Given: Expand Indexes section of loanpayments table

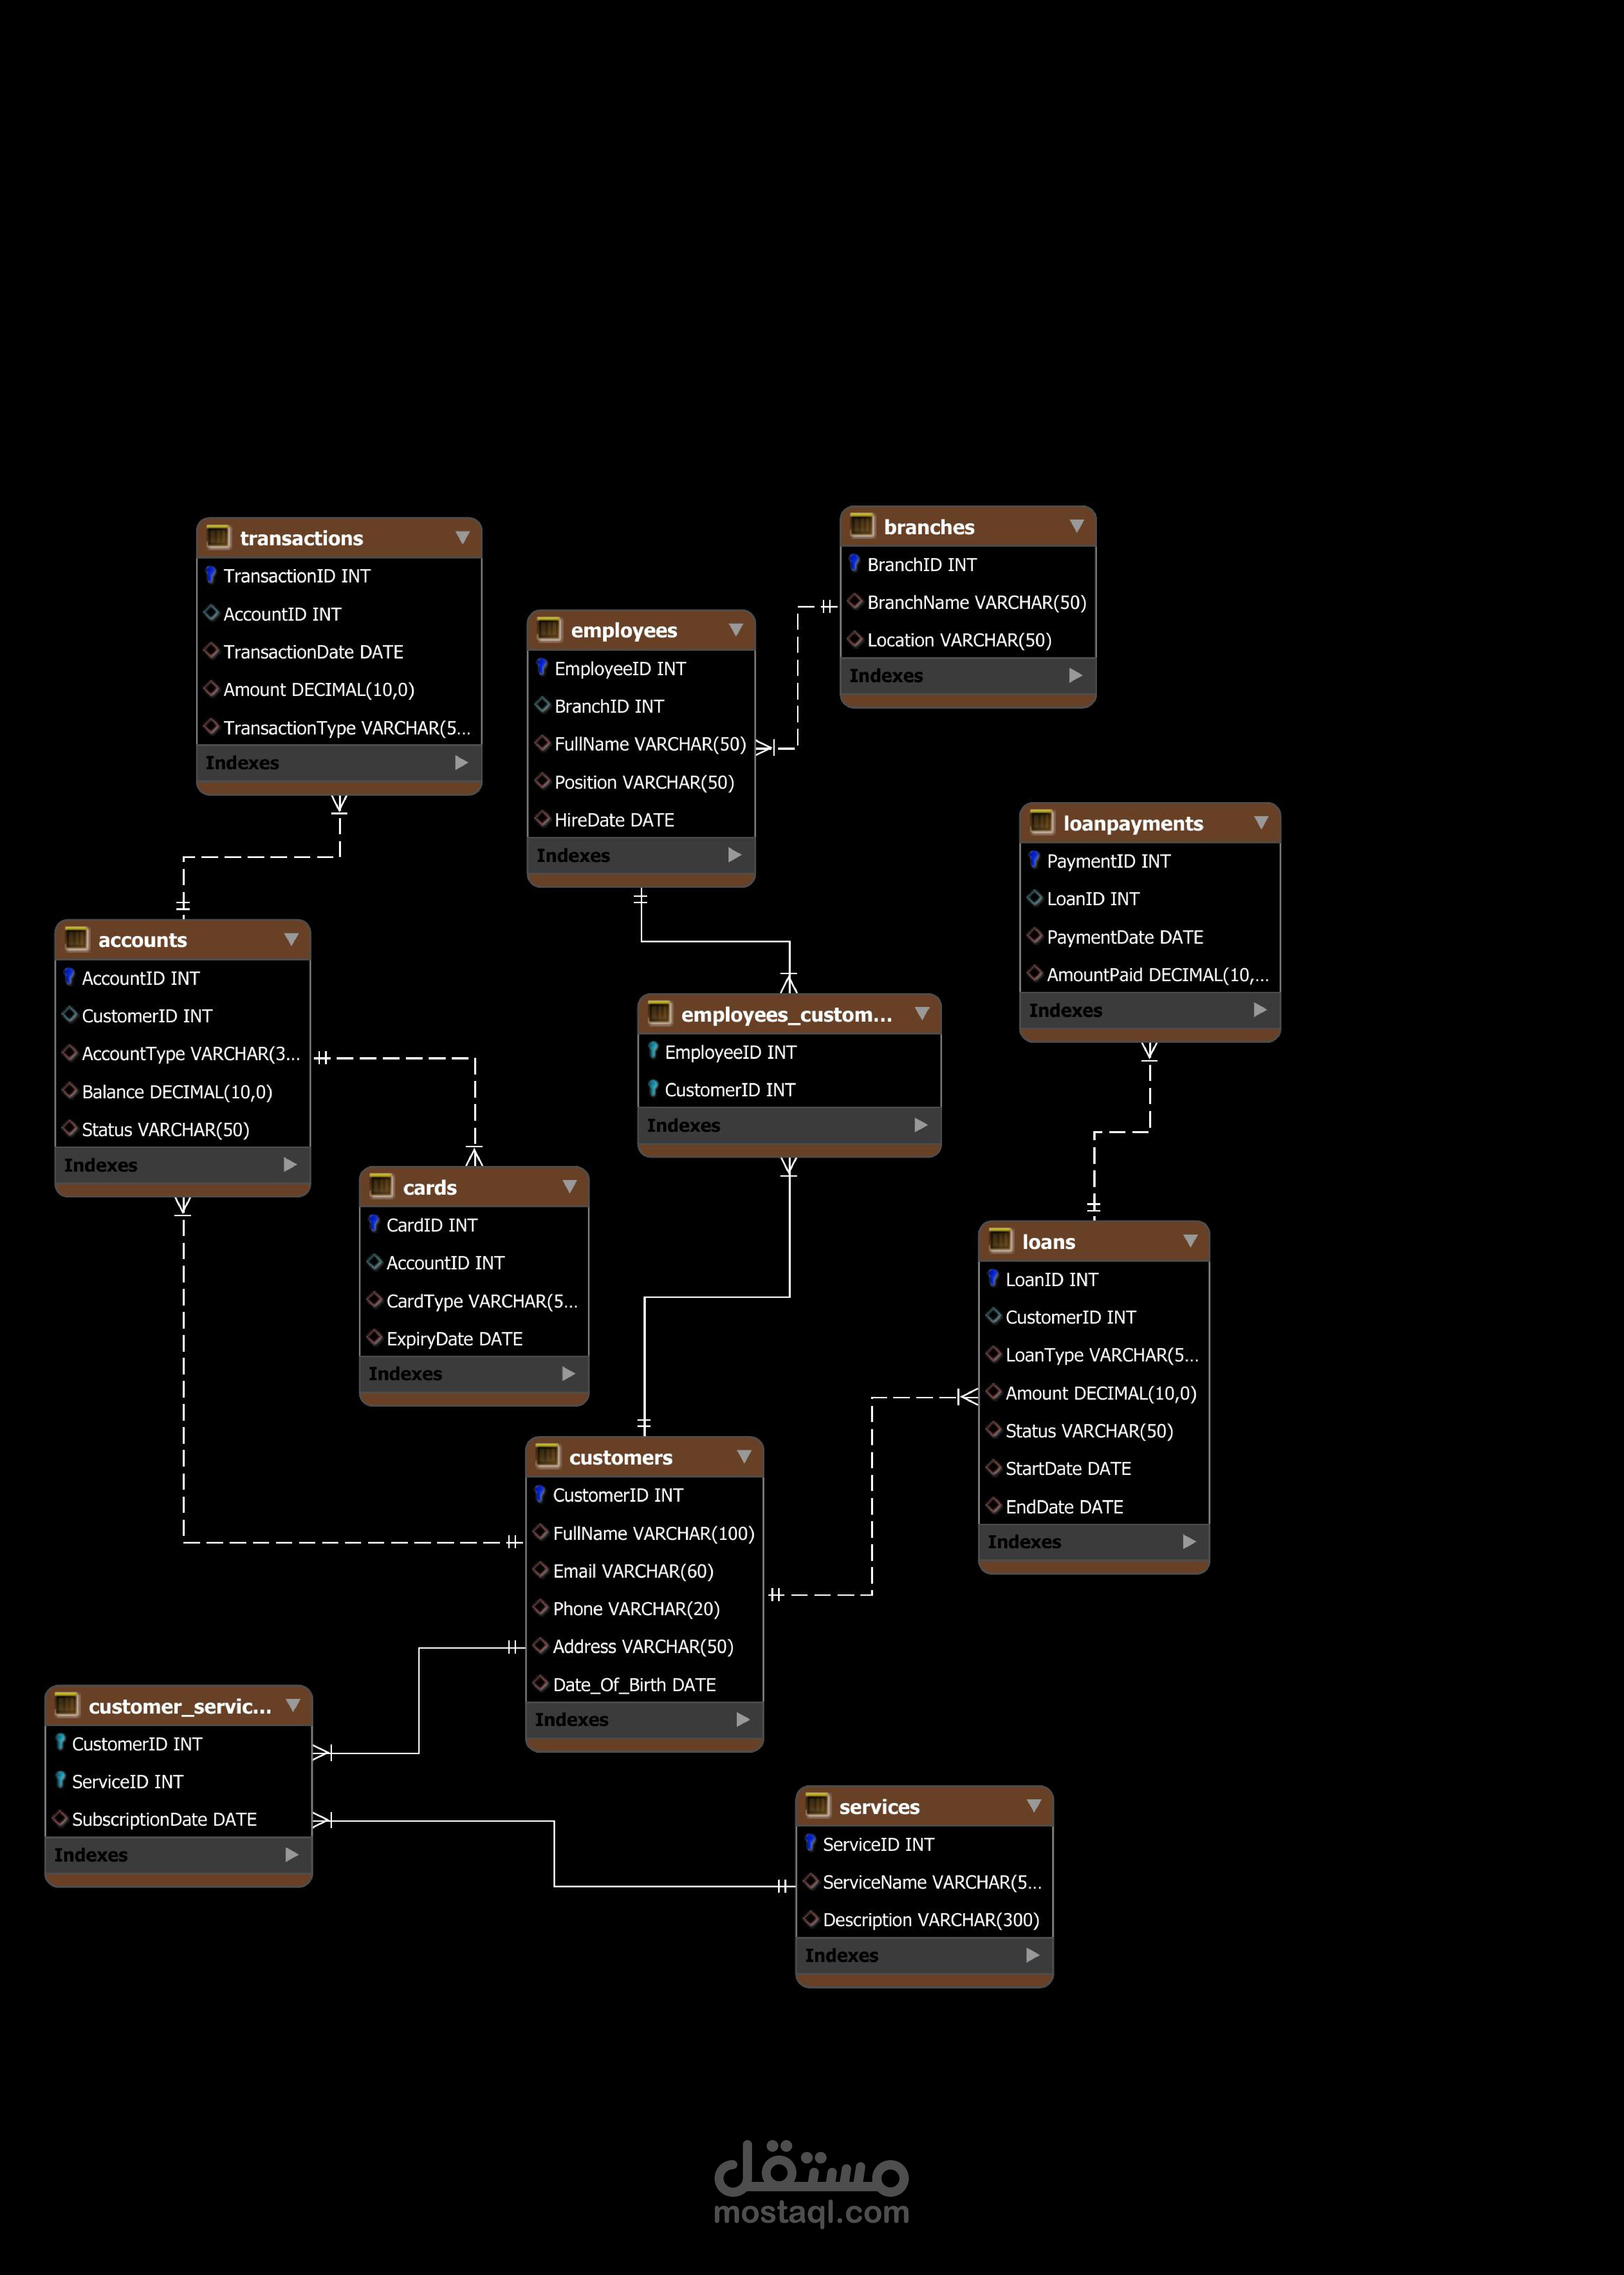Looking at the screenshot, I should 1260,1010.
